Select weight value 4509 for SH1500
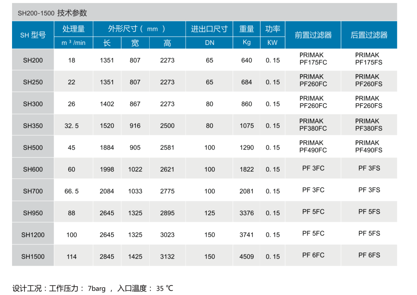 [247, 256]
